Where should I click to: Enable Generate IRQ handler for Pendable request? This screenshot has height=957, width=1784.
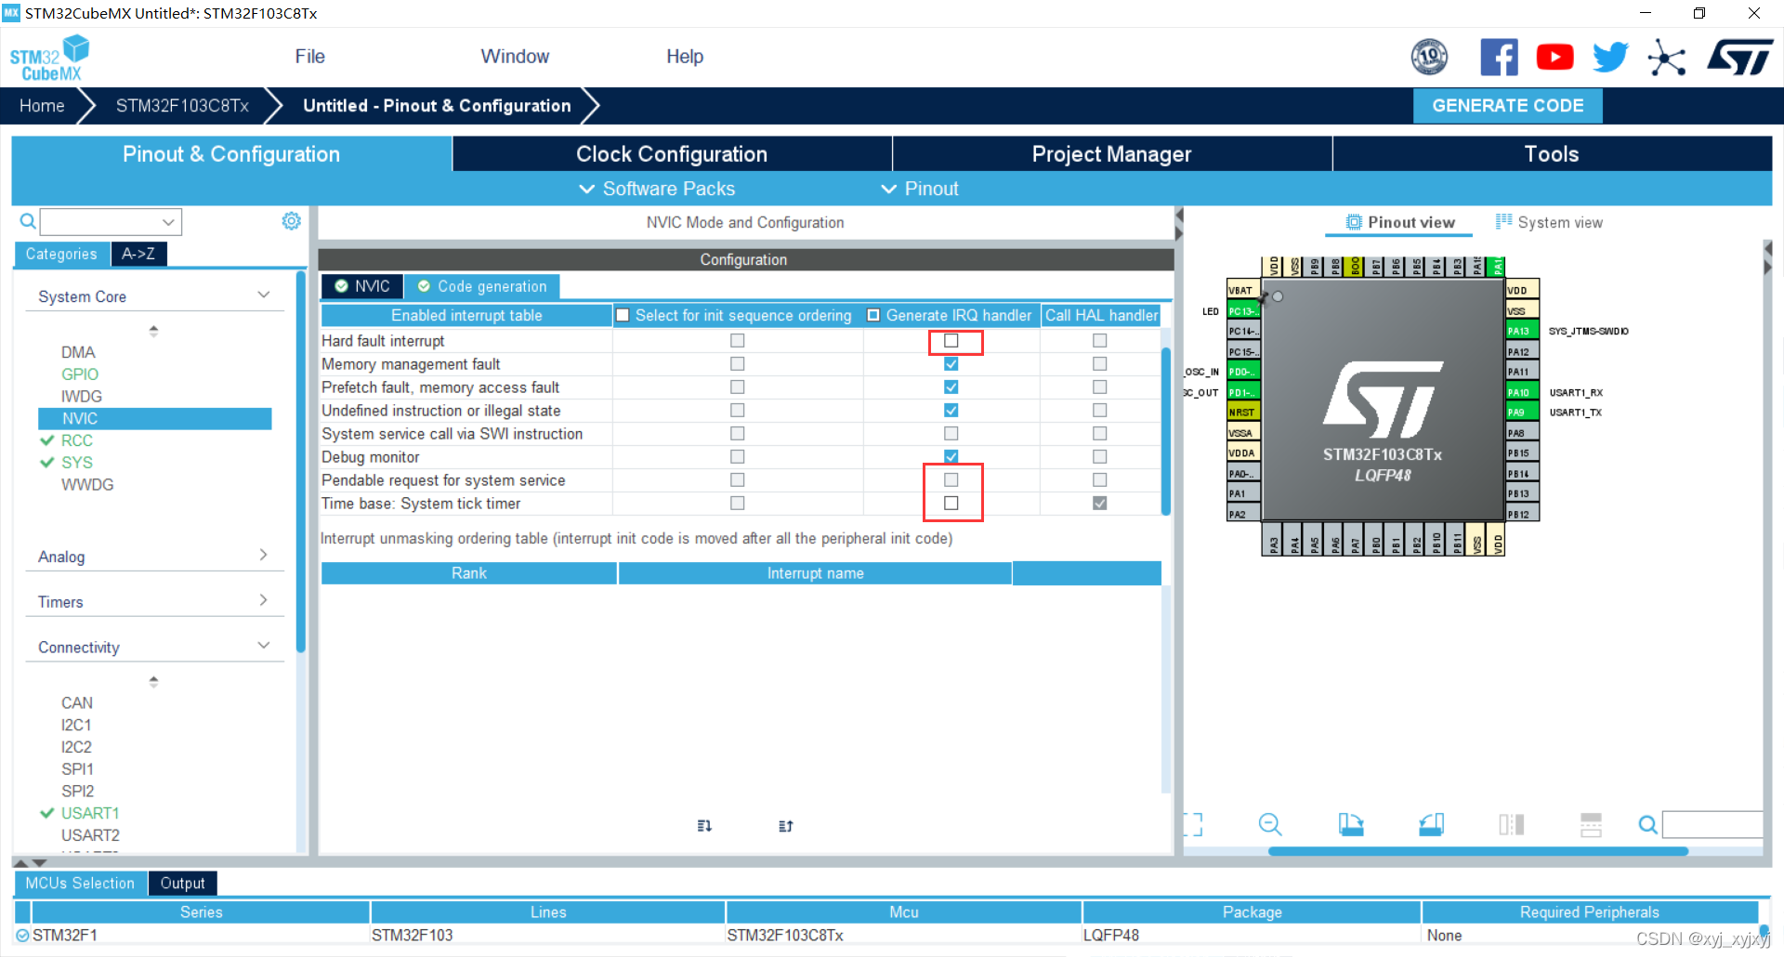[x=951, y=480]
